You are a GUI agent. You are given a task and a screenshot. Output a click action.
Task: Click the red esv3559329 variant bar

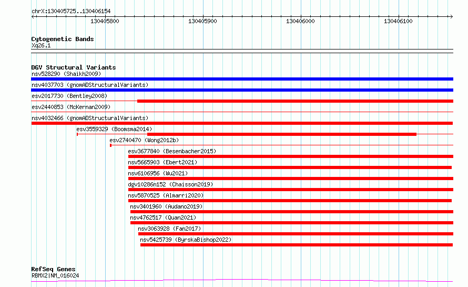click(x=282, y=134)
